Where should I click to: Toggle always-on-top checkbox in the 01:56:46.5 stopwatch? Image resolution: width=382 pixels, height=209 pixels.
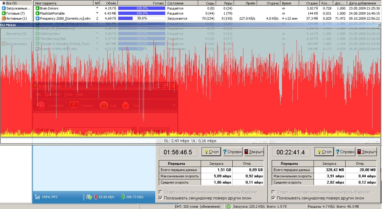click(x=160, y=198)
